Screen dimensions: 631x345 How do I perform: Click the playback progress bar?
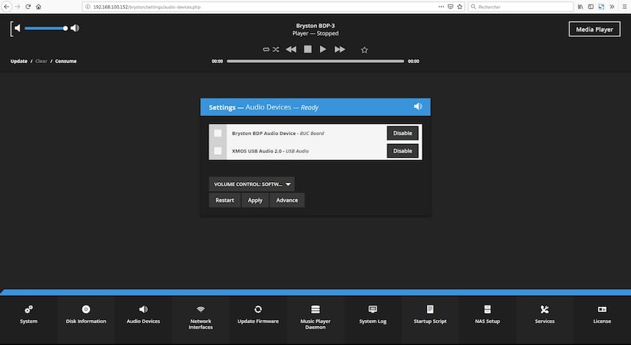point(315,61)
